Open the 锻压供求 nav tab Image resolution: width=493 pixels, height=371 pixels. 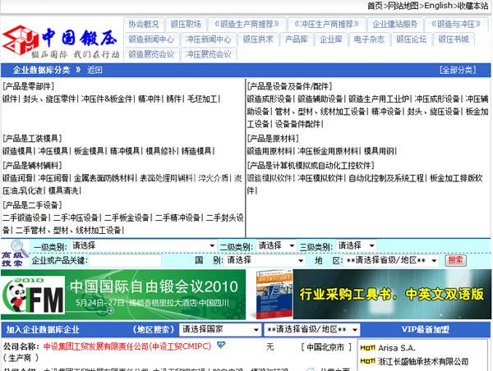coord(258,39)
